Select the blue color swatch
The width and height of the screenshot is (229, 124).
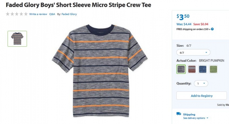click(x=202, y=69)
